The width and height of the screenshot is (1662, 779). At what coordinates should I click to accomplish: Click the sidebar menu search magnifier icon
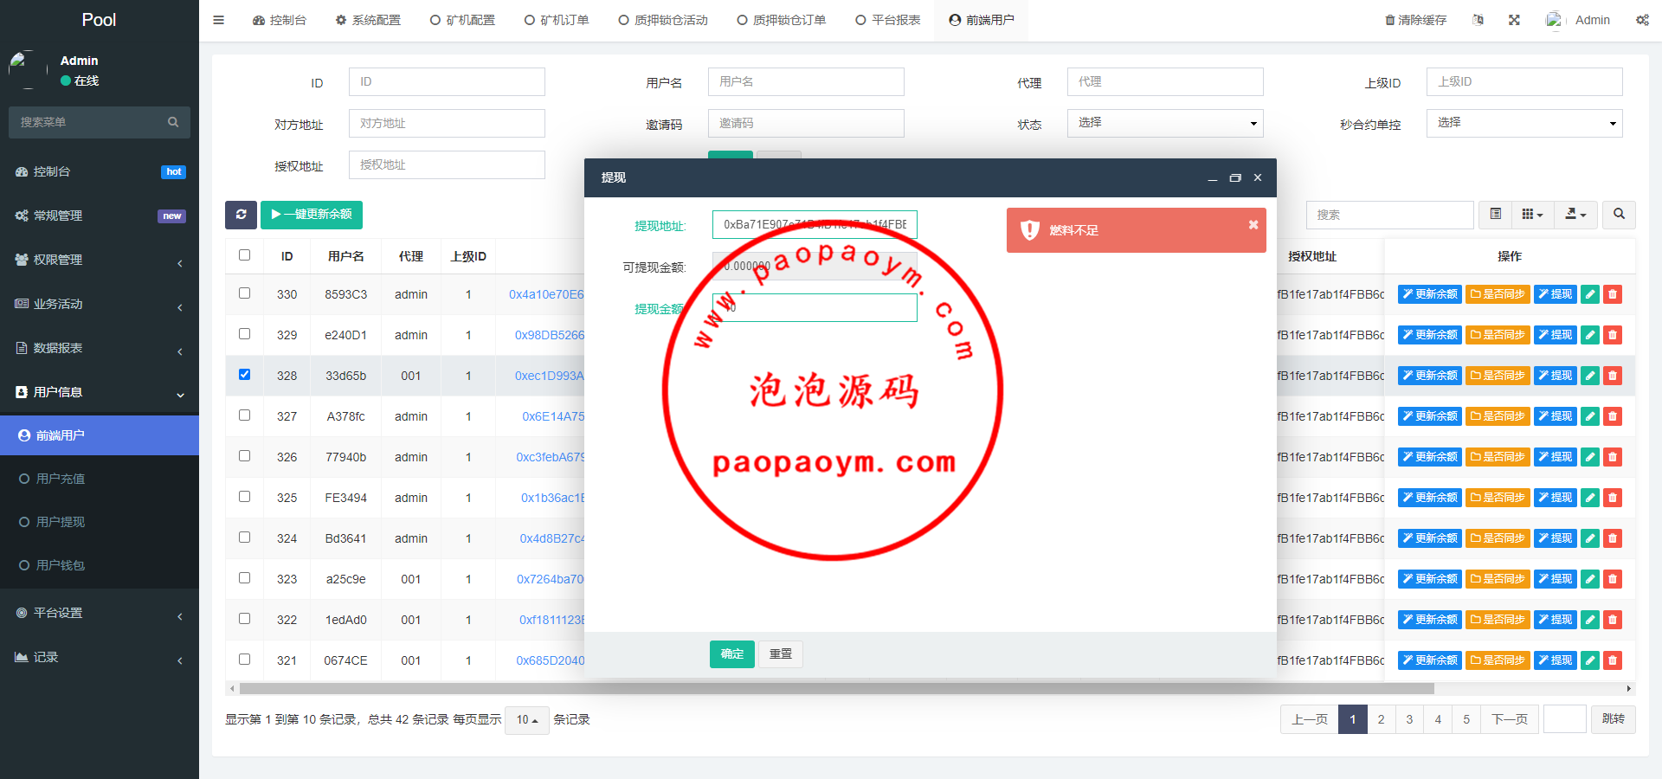173,122
